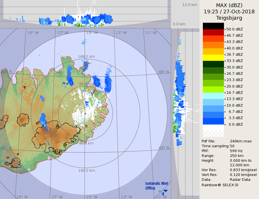
Task: Choose the light cyan 13.3 dBZ swatch
Action: click(213, 96)
